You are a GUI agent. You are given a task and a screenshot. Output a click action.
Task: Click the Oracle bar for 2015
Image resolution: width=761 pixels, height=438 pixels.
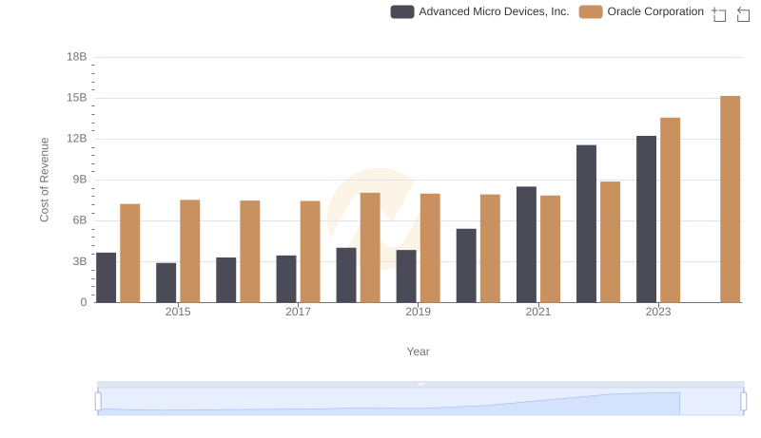pyautogui.click(x=189, y=251)
